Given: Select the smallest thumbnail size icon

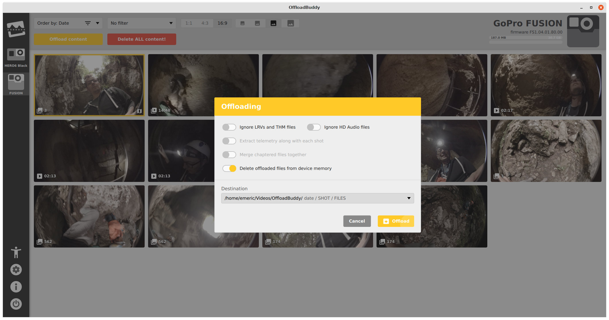Looking at the screenshot, I should (x=243, y=23).
